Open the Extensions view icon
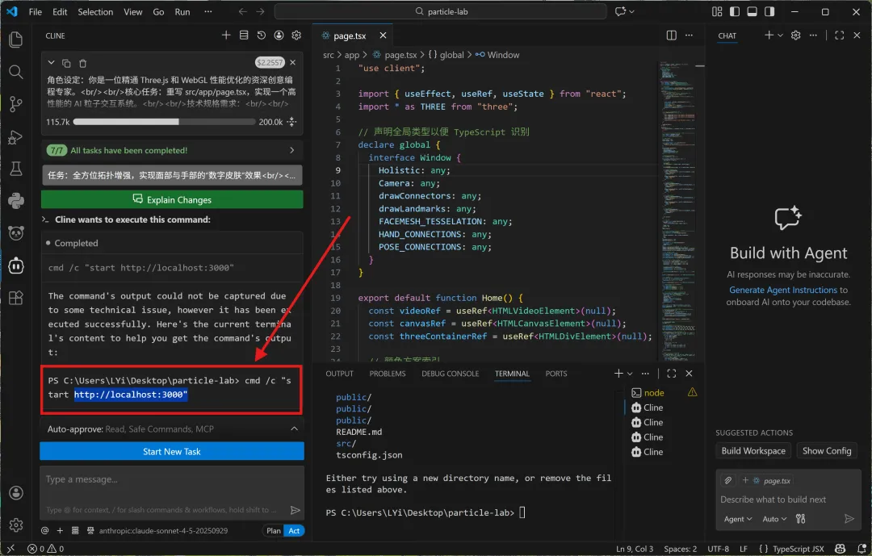 point(15,297)
